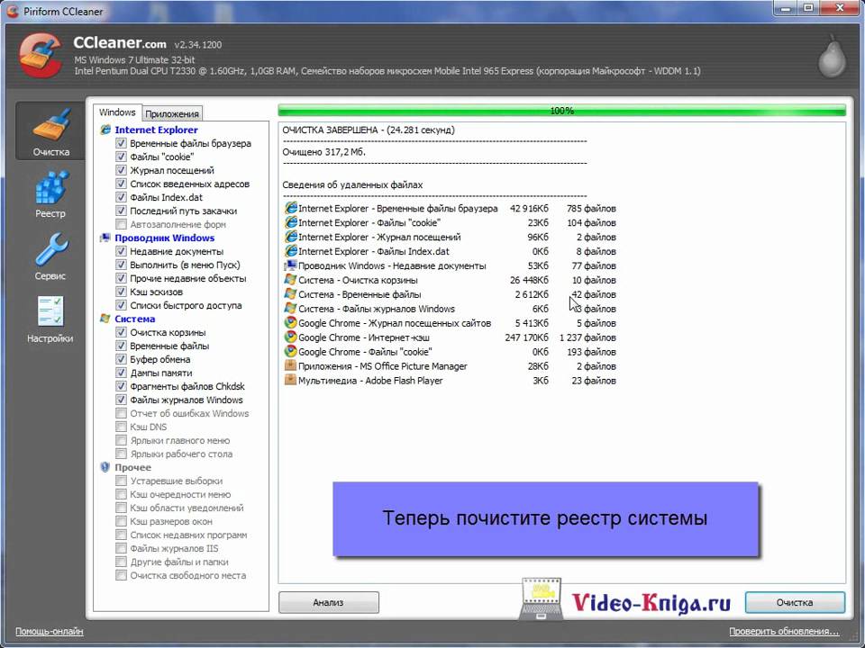865x648 pixels.
Task: Click the box icon for MS Office Picture Manager
Action: [x=290, y=366]
